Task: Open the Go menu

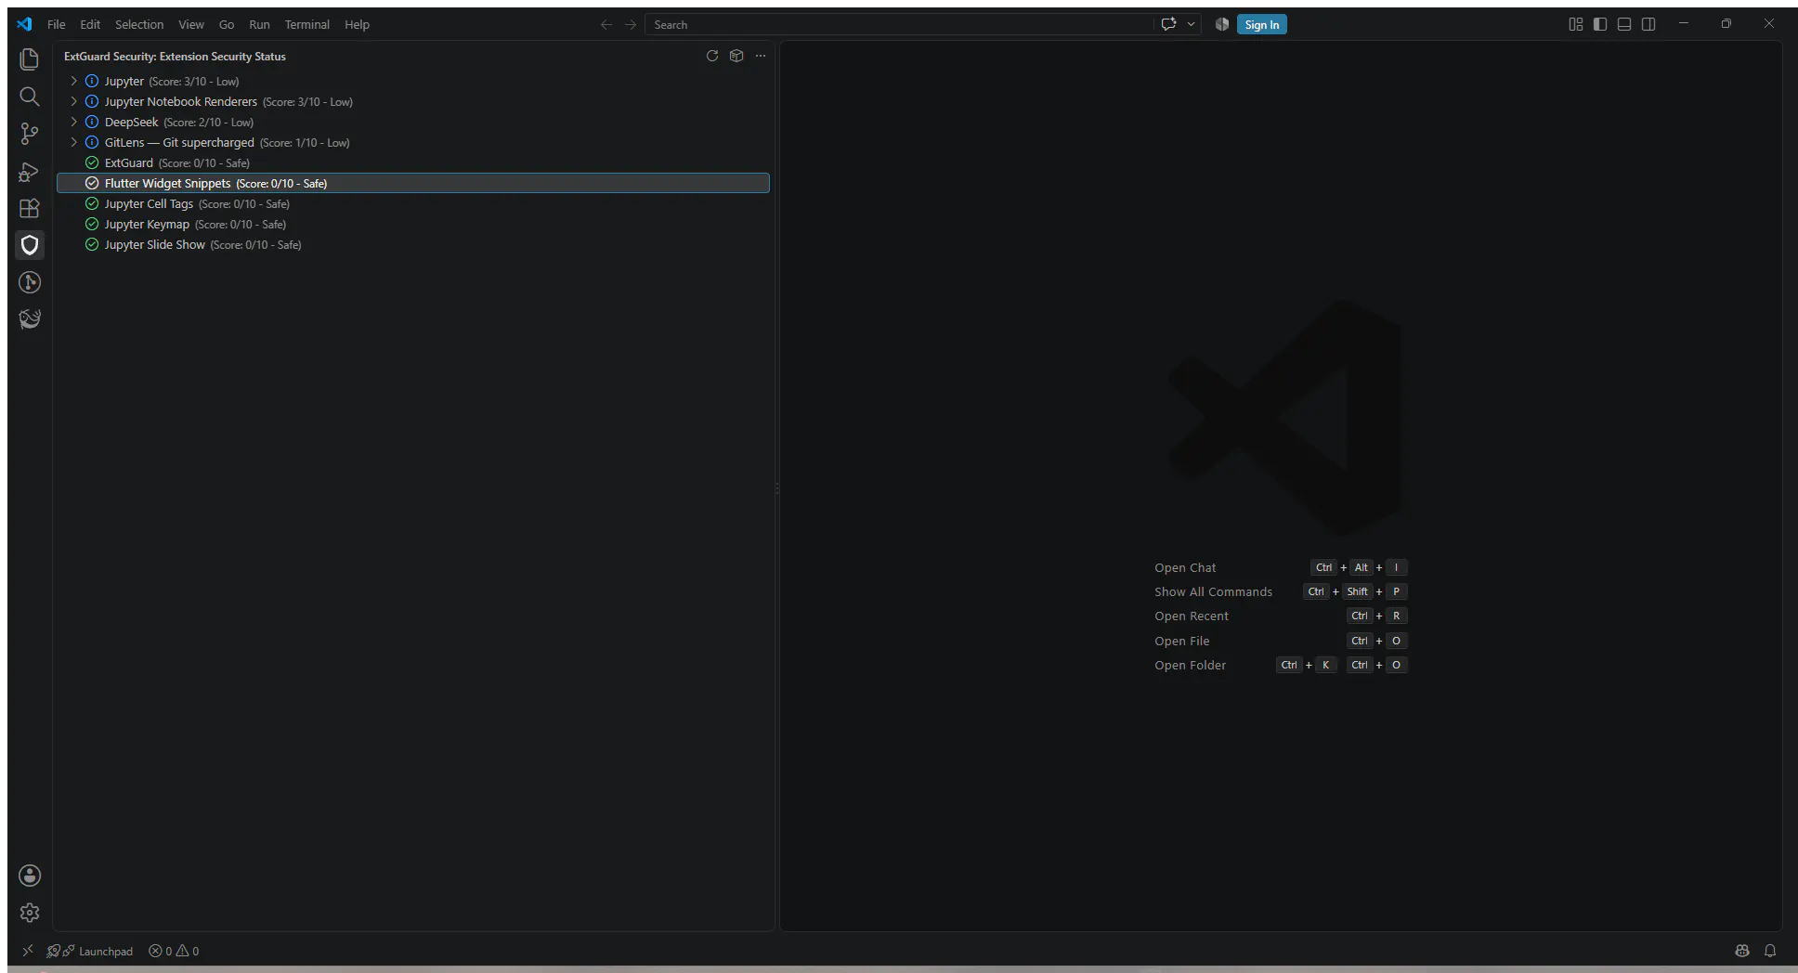Action: point(227,25)
